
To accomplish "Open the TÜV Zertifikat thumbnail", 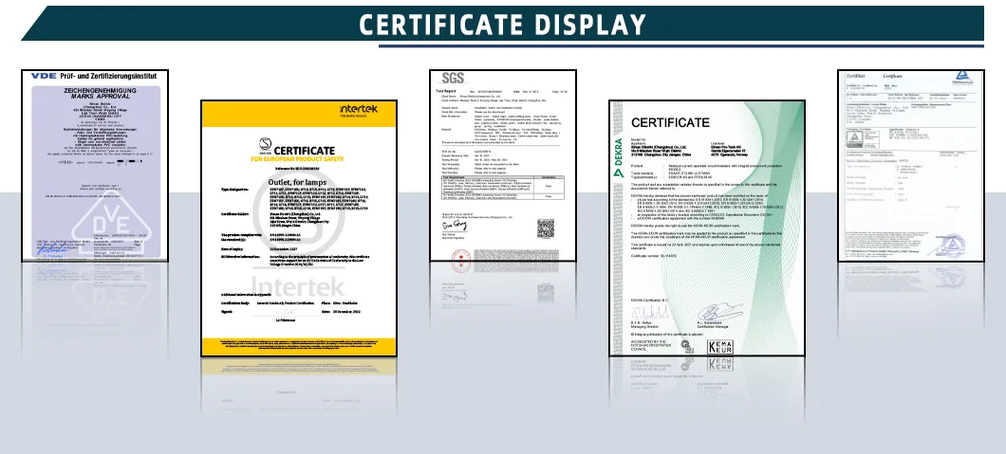I will [x=911, y=165].
